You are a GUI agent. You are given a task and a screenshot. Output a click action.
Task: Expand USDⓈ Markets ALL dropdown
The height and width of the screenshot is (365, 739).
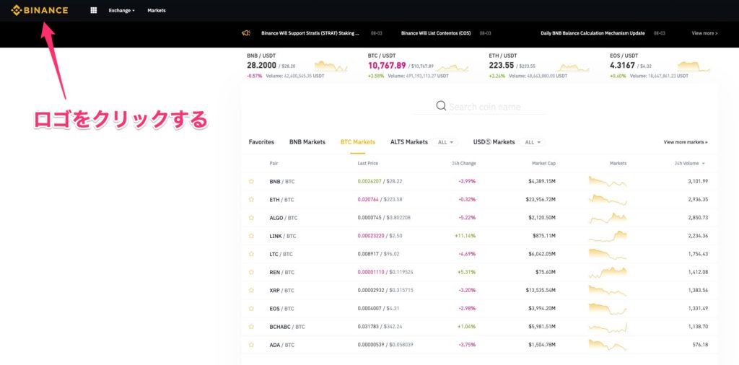[x=533, y=142]
